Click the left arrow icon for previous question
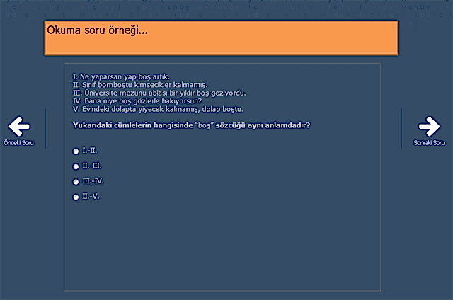The height and width of the screenshot is (300, 453). point(19,127)
